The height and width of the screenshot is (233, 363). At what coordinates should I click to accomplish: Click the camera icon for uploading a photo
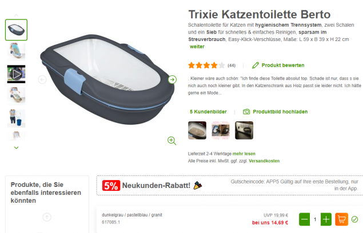[x=246, y=112]
